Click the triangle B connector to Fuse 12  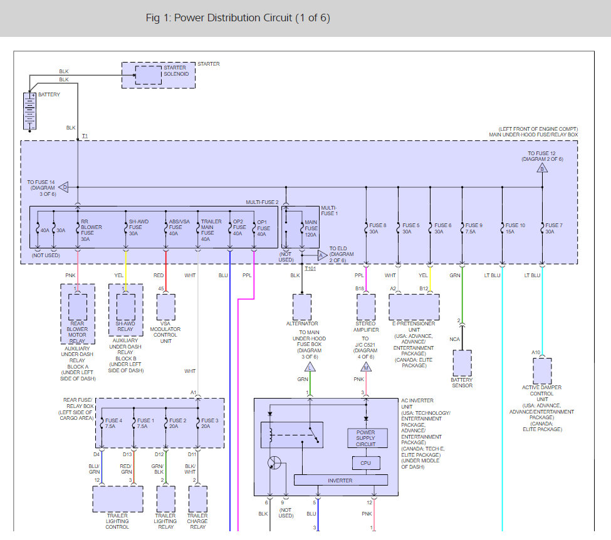point(542,168)
